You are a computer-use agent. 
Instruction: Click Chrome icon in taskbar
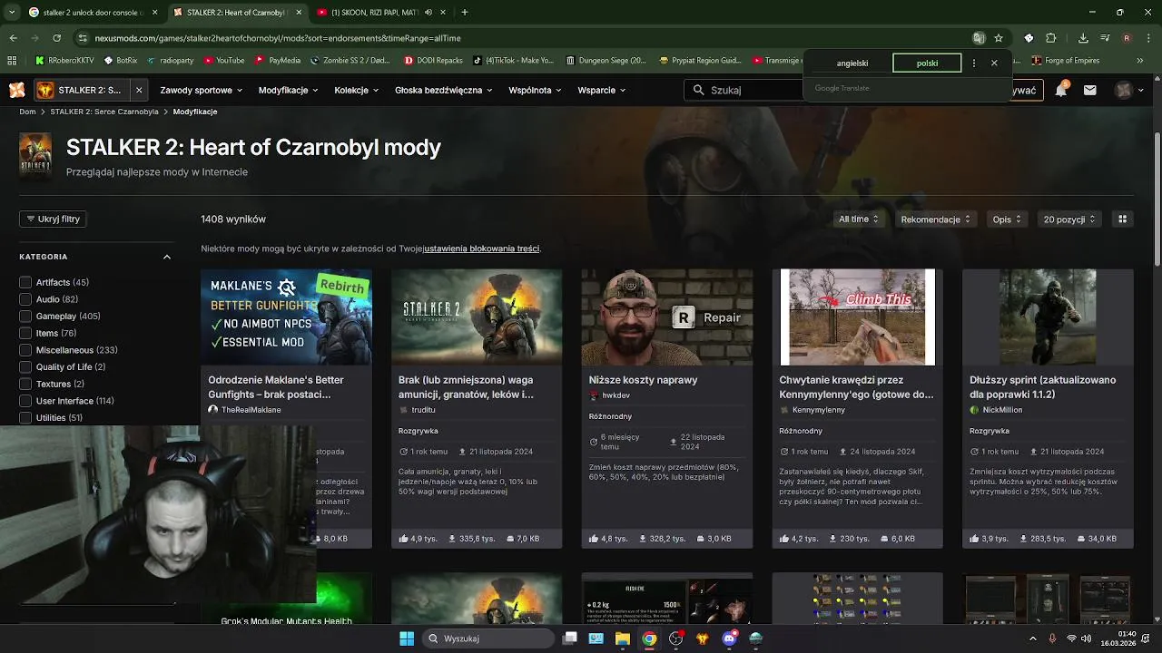point(649,638)
